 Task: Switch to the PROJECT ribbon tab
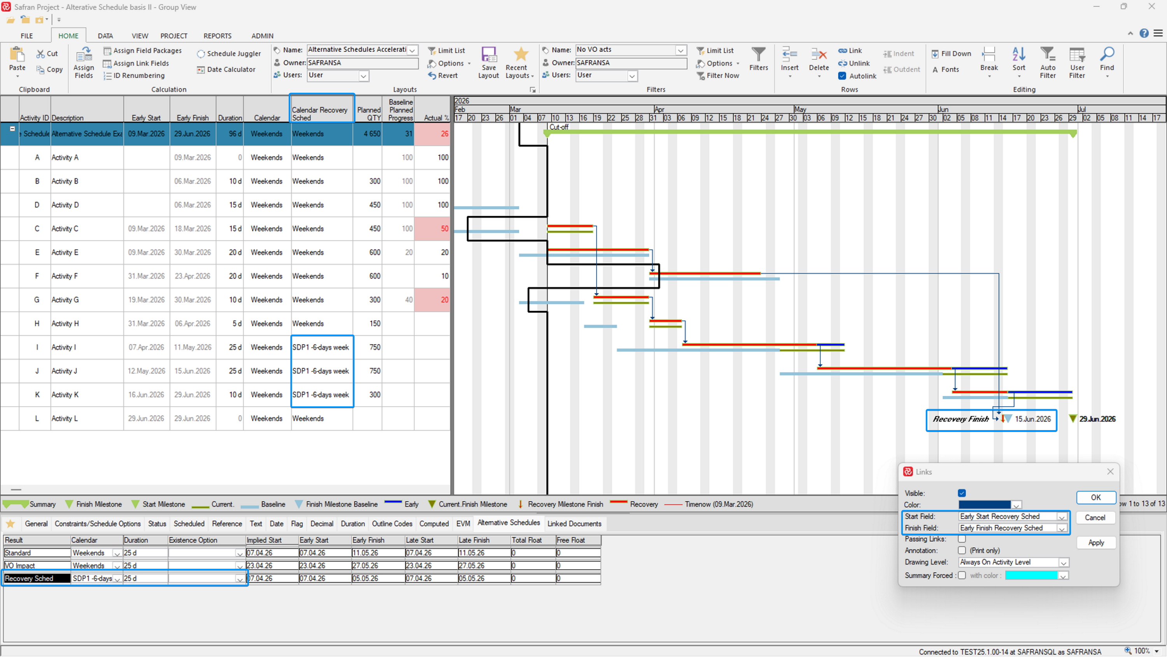(173, 36)
